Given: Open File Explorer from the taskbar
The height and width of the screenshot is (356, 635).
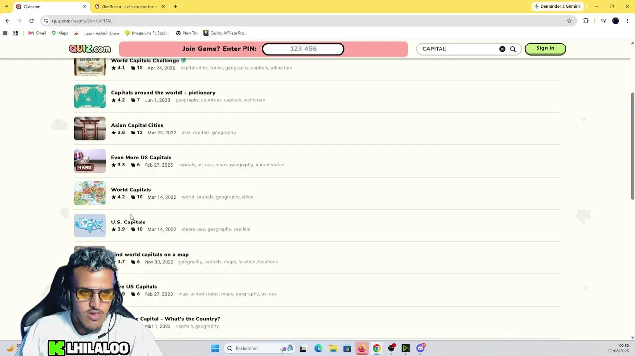Looking at the screenshot, I should pyautogui.click(x=333, y=348).
